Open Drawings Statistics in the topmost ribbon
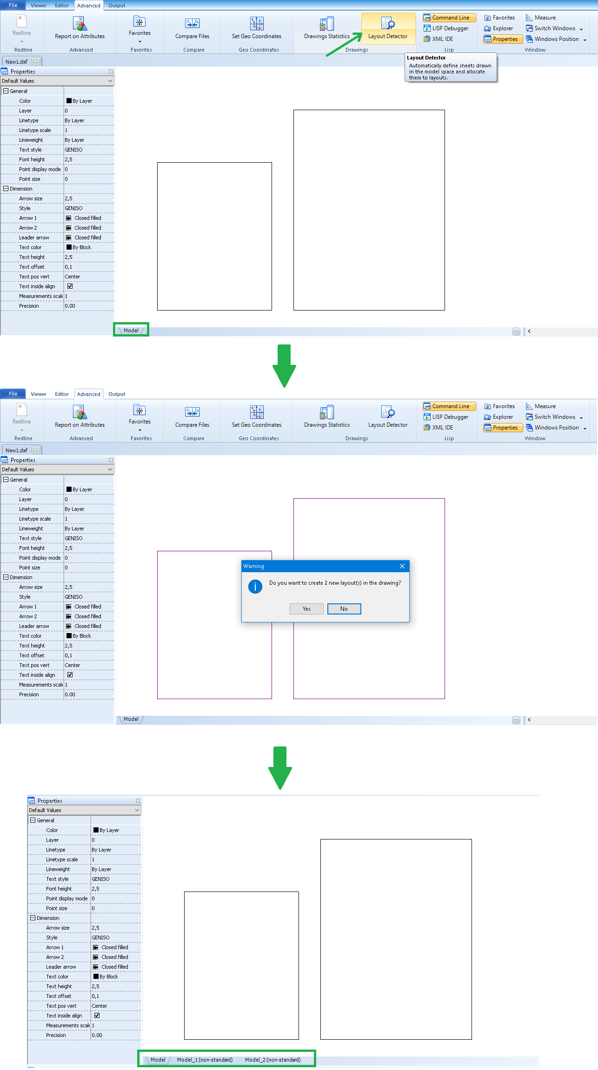 coord(326,28)
